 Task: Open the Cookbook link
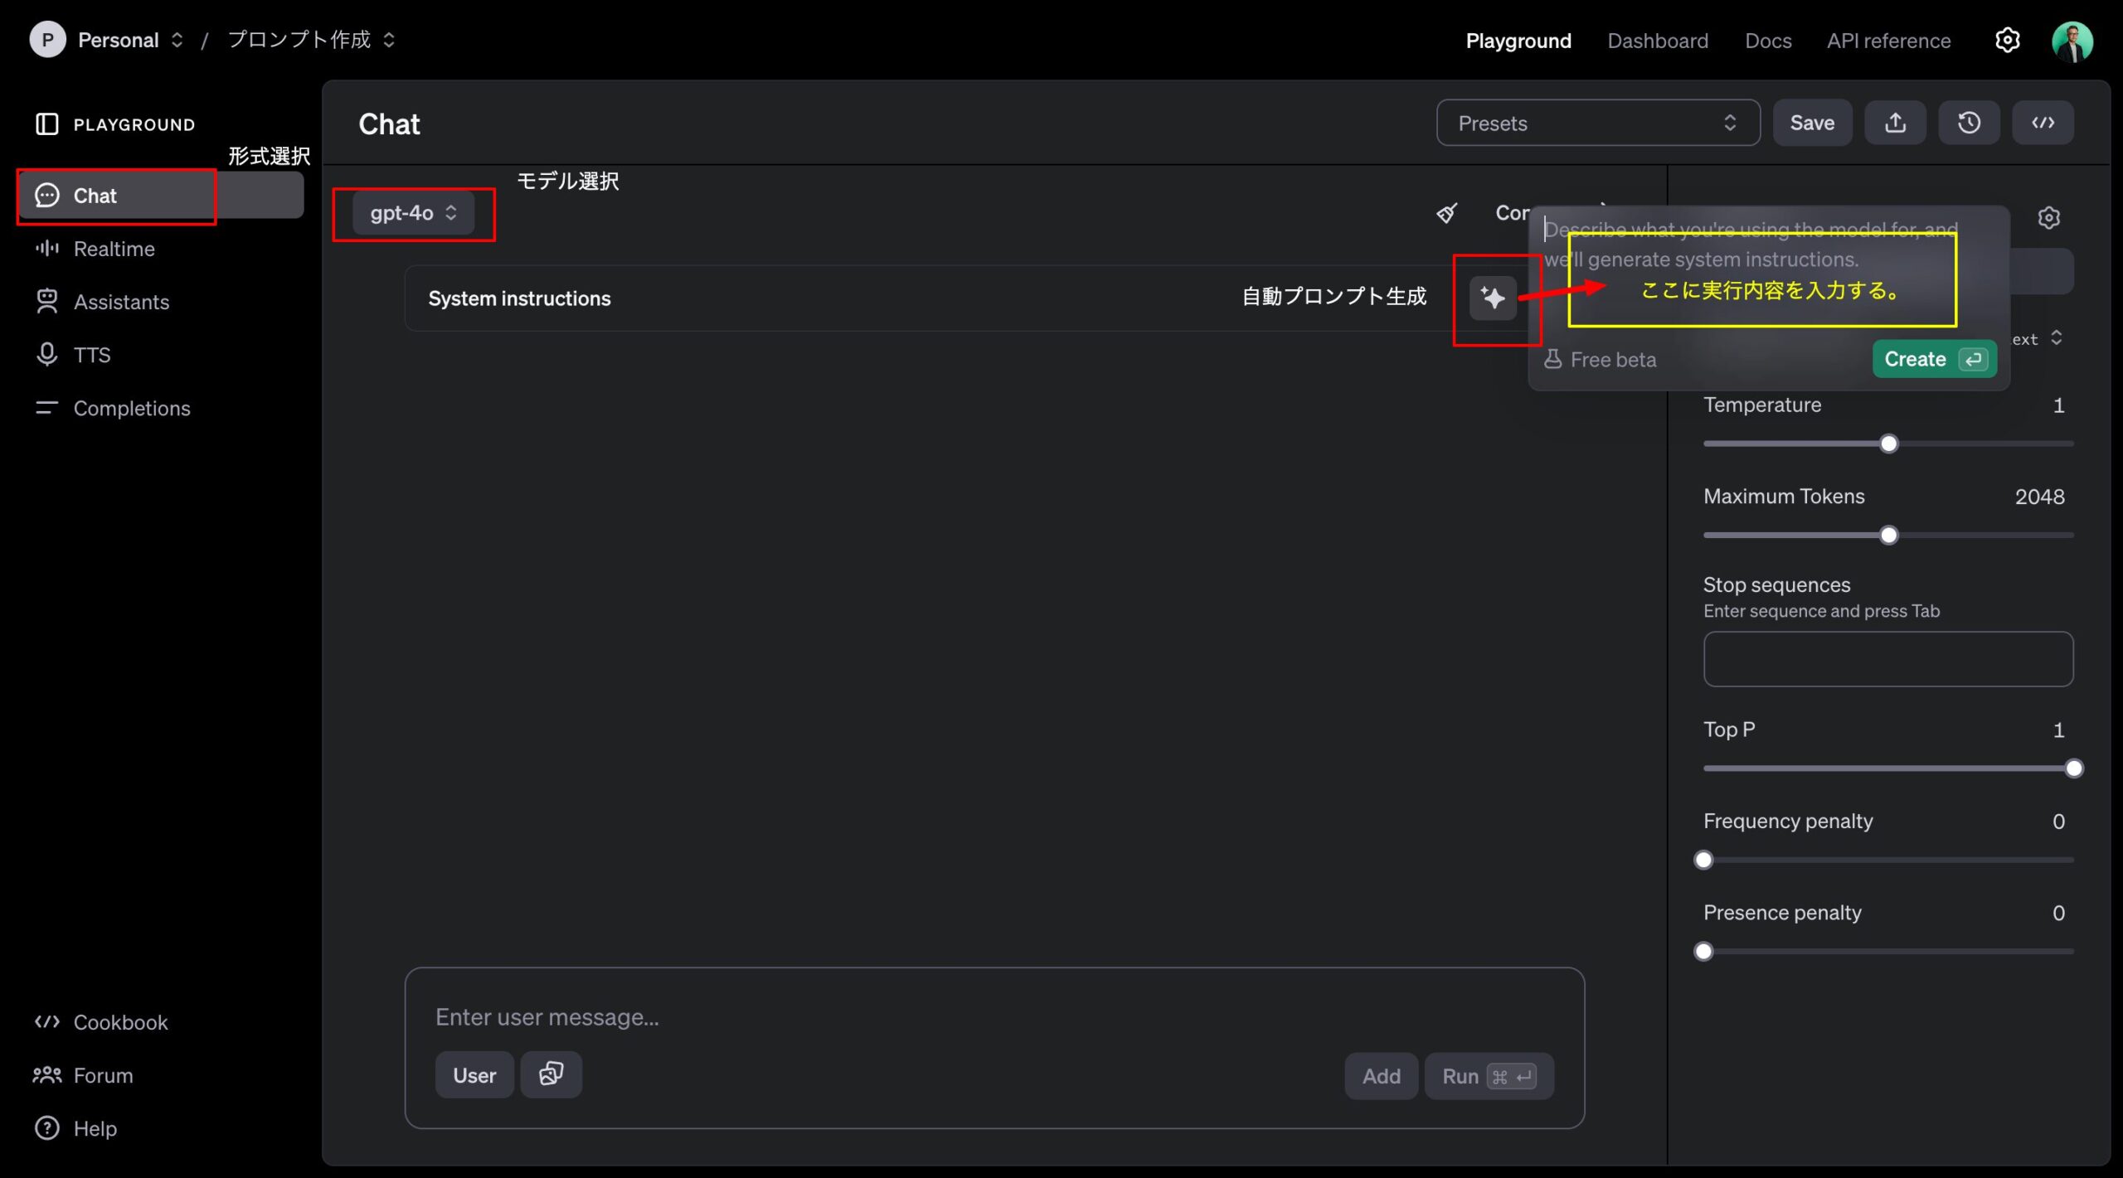pyautogui.click(x=120, y=1021)
